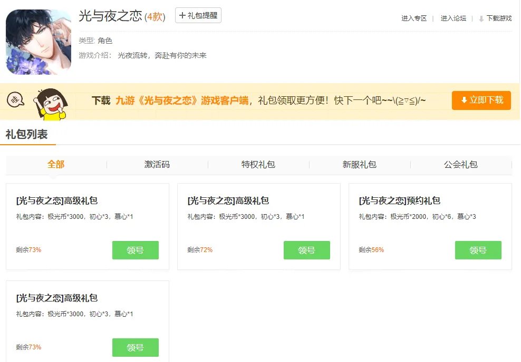Click the 礼包列表 section heading
Screen dimensions: 521x362
point(27,134)
